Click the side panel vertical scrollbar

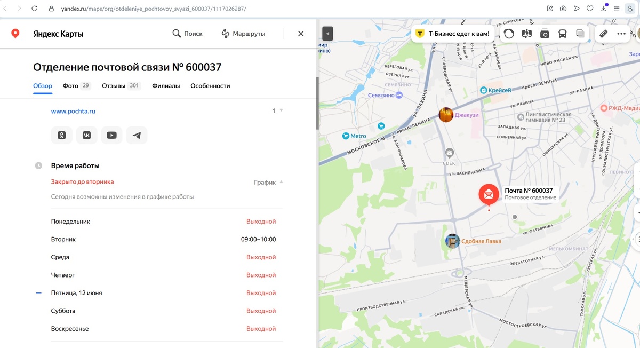pos(318,103)
